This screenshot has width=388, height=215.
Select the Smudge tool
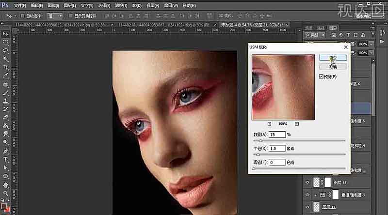pyautogui.click(x=5, y=134)
